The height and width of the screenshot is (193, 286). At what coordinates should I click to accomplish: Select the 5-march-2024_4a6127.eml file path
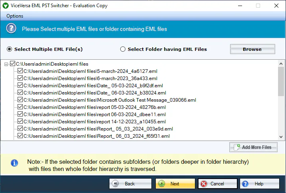point(90,71)
